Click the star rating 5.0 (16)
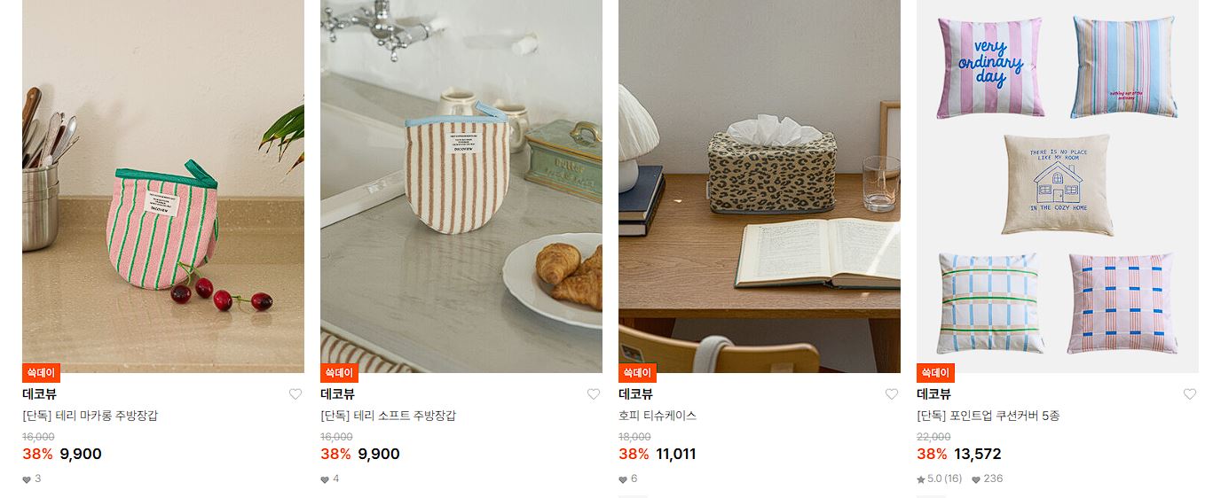Viewport: 1205px width, 498px height. coord(939,479)
